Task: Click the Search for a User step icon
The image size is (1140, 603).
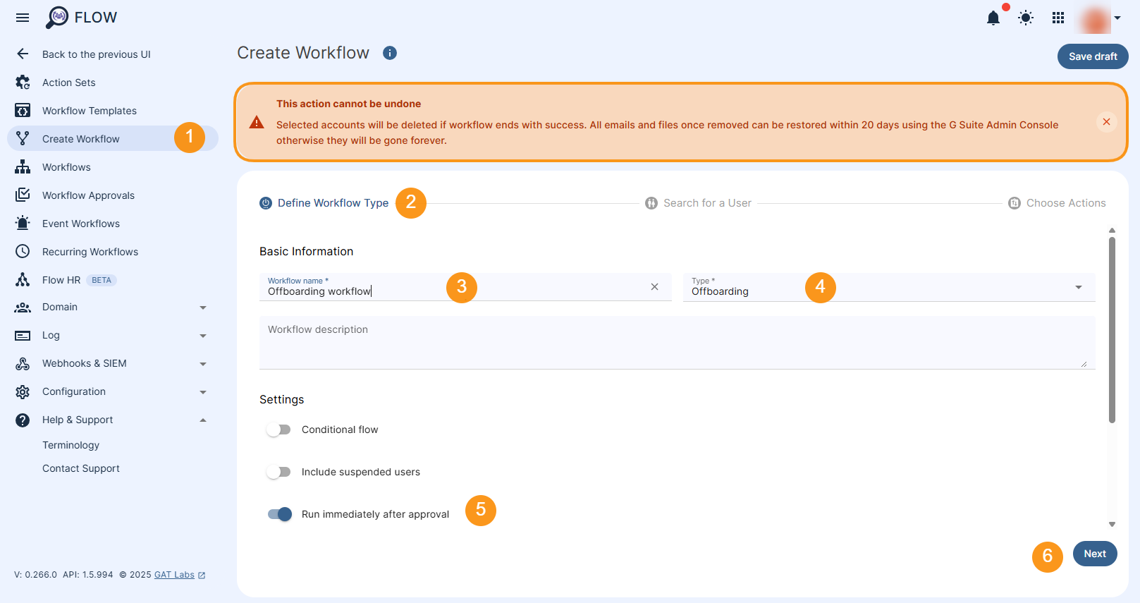Action: tap(651, 203)
